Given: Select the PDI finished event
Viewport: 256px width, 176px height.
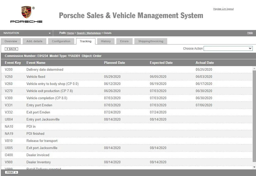Looking at the screenshot, I should pyautogui.click(x=35, y=134).
